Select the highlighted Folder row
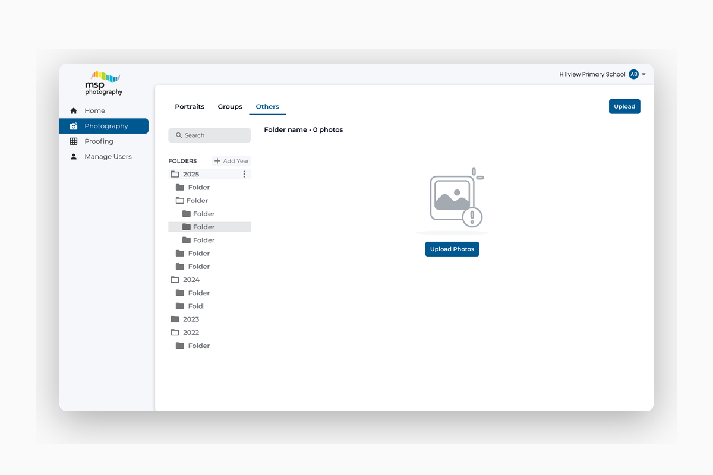713x475 pixels. click(x=210, y=227)
